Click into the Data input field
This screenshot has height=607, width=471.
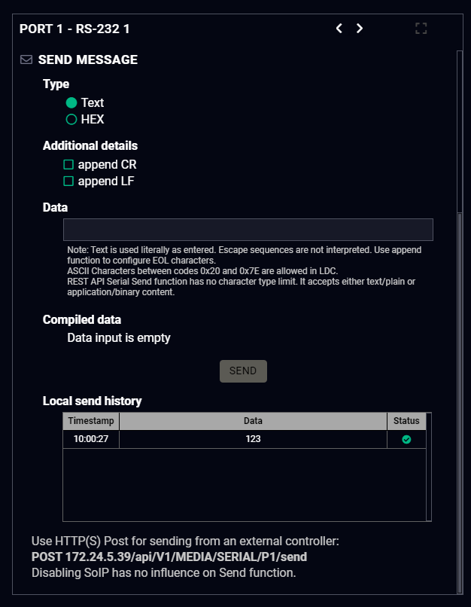click(248, 230)
